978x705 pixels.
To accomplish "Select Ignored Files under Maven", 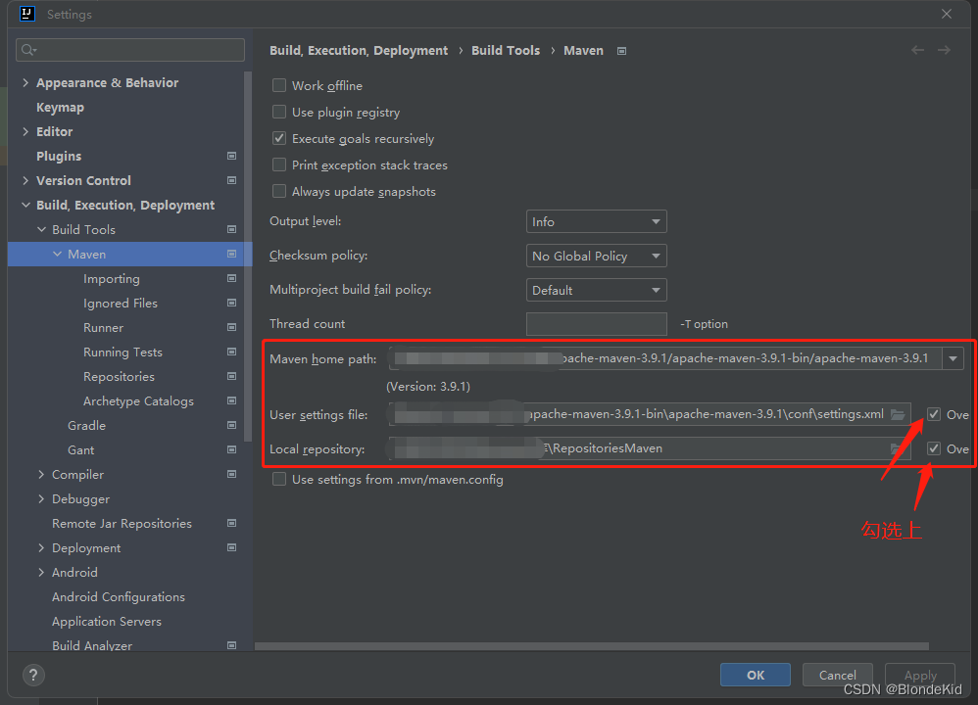I will (121, 303).
